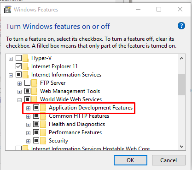Expand the Application Development Features node
Image resolution: width=192 pixels, height=170 pixels.
(28, 108)
